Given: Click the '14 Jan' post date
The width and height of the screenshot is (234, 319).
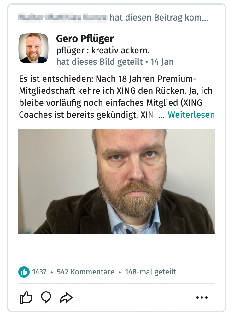Looking at the screenshot, I should tap(162, 62).
